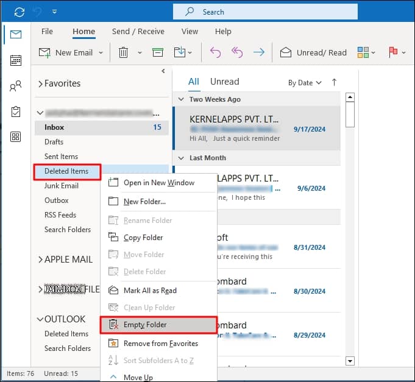The height and width of the screenshot is (382, 415).
Task: Click the Move to folder icon
Action: (180, 52)
